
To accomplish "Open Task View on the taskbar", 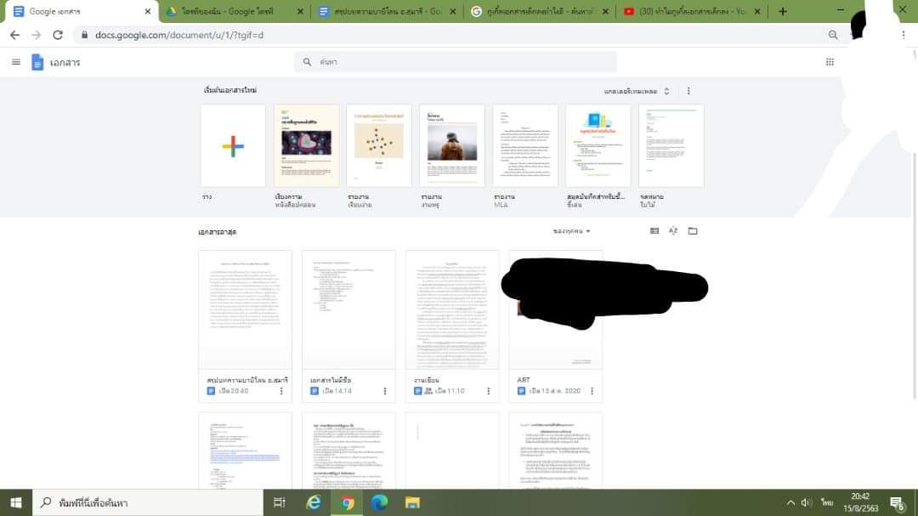I will pyautogui.click(x=280, y=502).
